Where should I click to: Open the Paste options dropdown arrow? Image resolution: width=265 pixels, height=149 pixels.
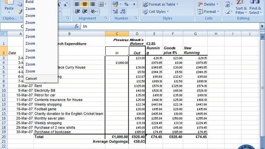pos(9,12)
